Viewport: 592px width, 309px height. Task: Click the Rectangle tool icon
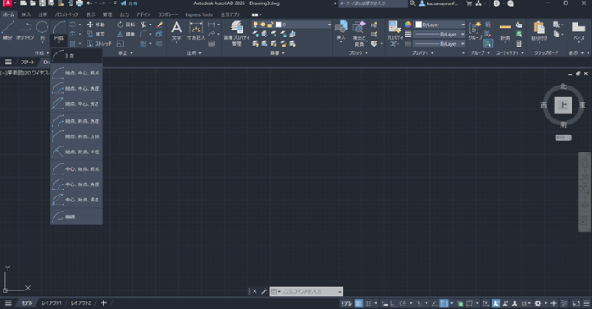point(72,25)
